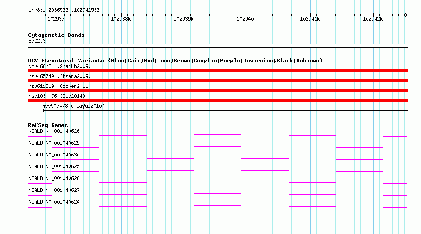
Task: Open variant nsv611819 (Cooper2011) label
Action: point(60,86)
